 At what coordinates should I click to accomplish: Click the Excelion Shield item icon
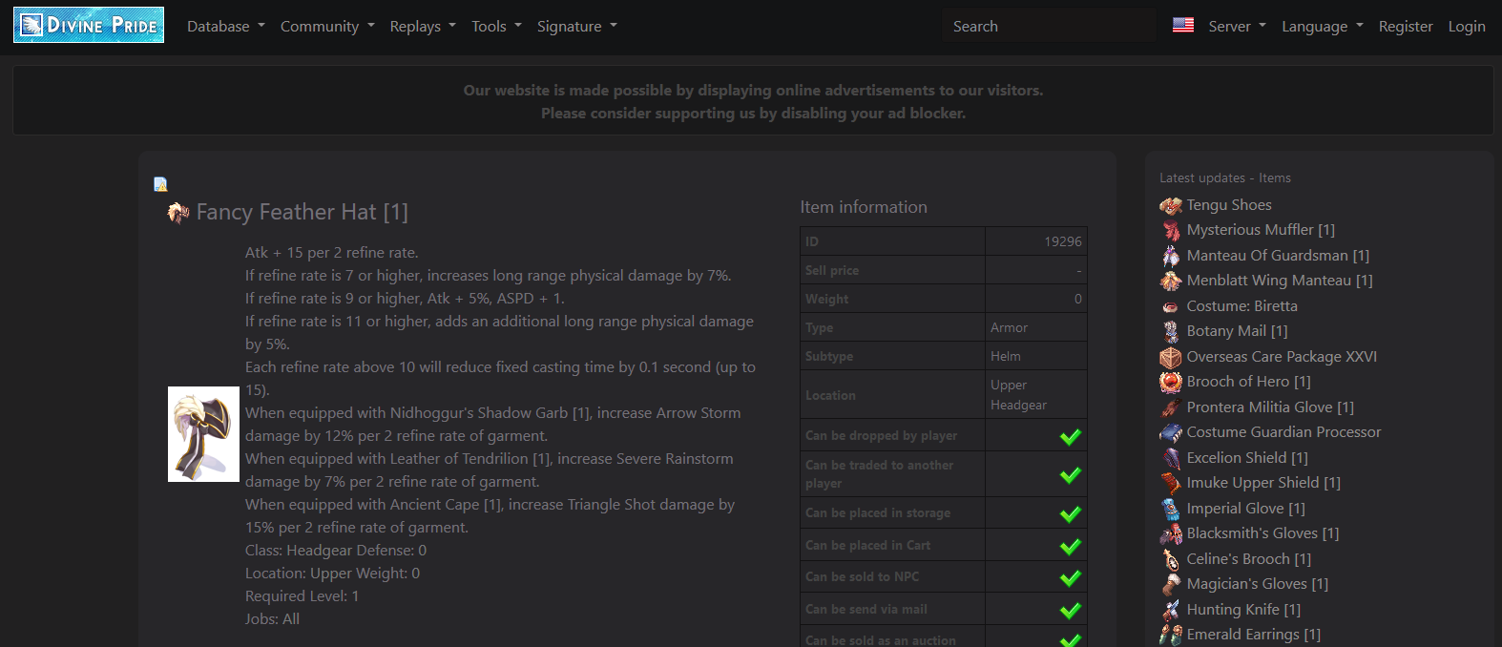tap(1171, 458)
